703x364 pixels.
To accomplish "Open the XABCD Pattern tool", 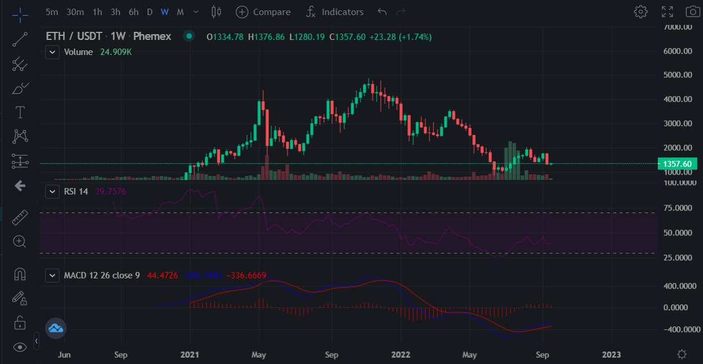I will click(x=19, y=136).
